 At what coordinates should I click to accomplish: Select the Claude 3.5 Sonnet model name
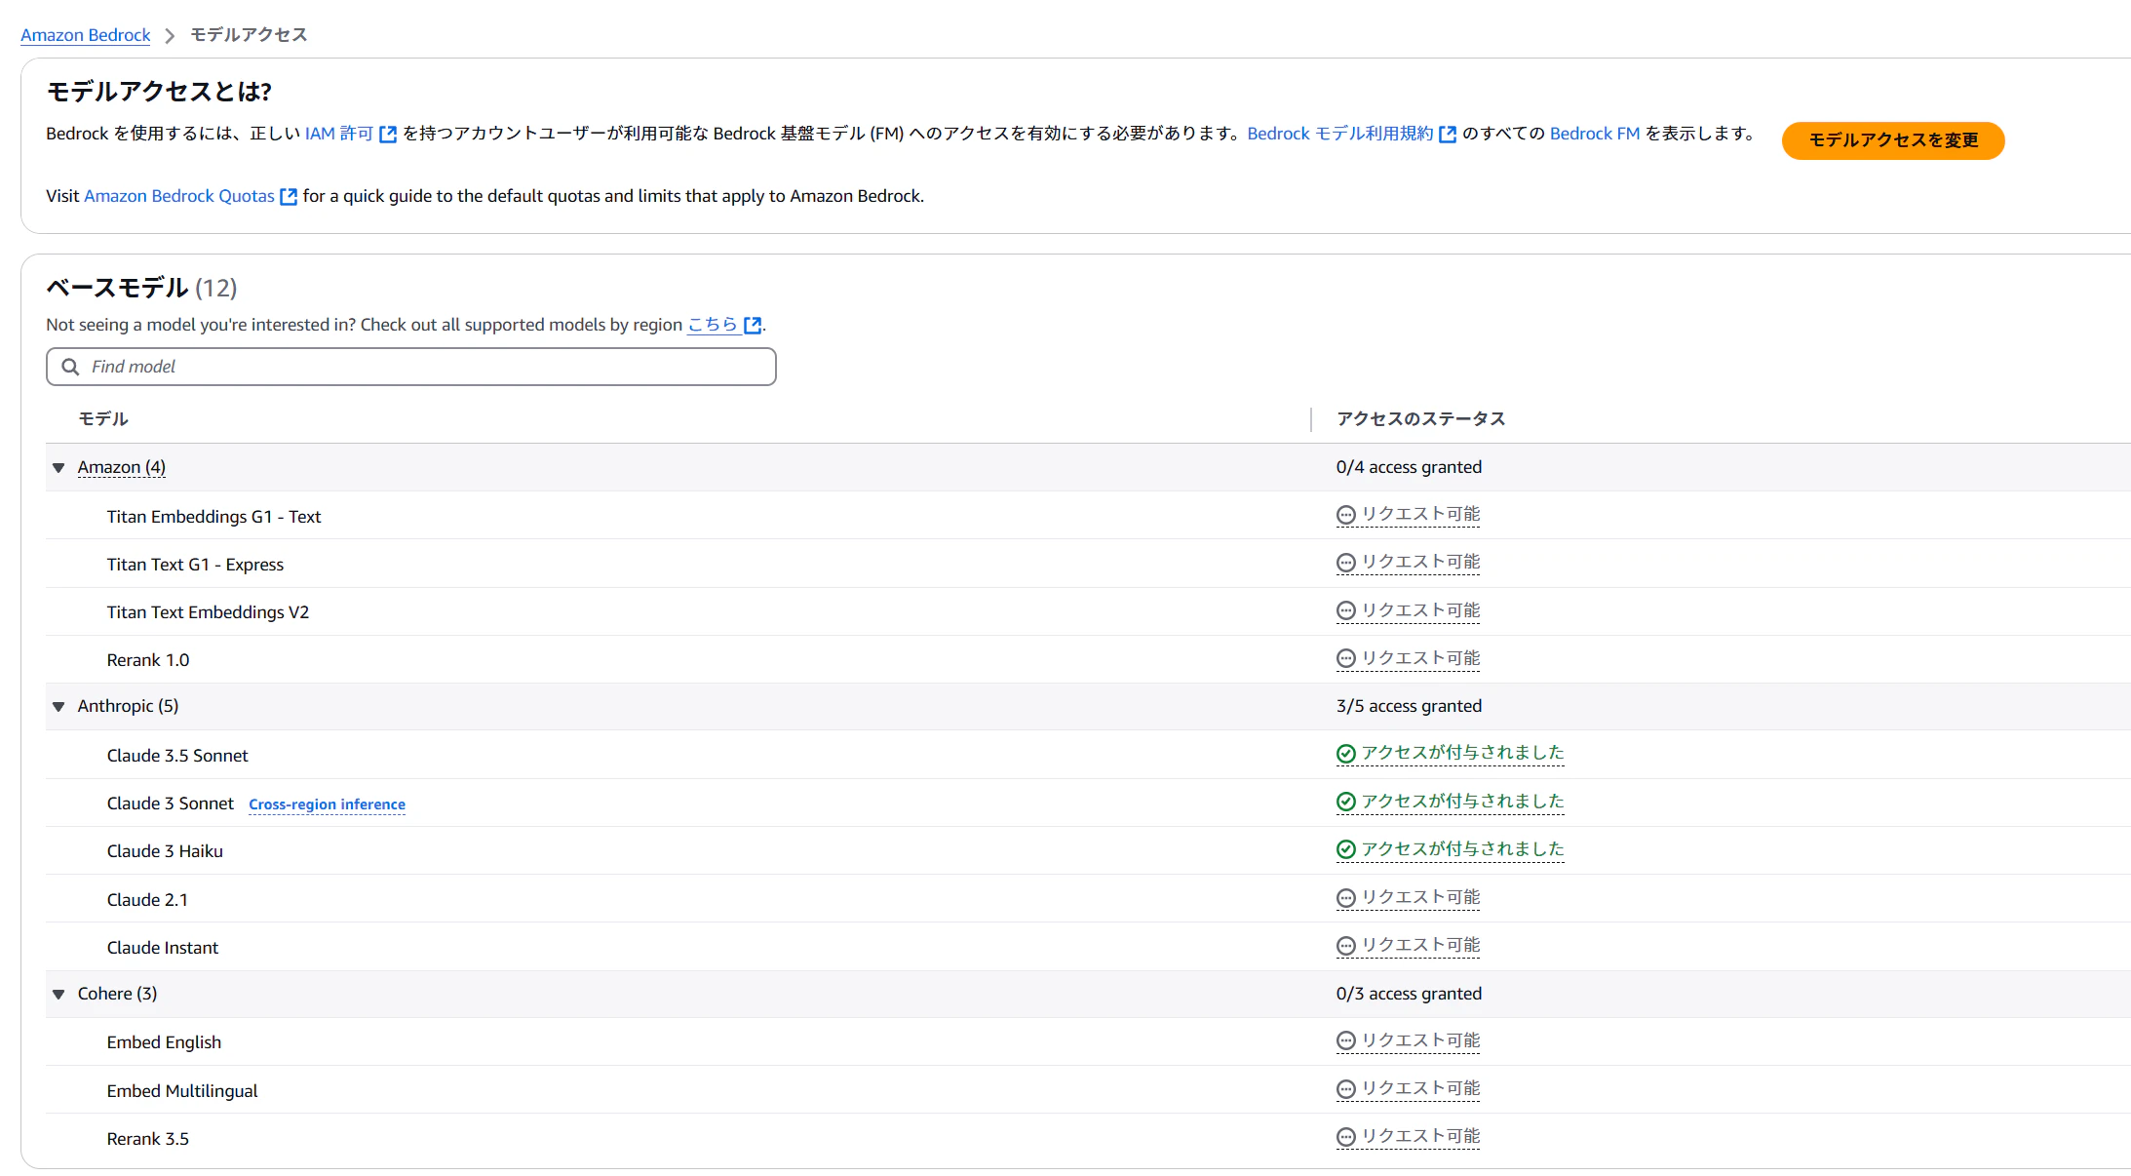177,756
